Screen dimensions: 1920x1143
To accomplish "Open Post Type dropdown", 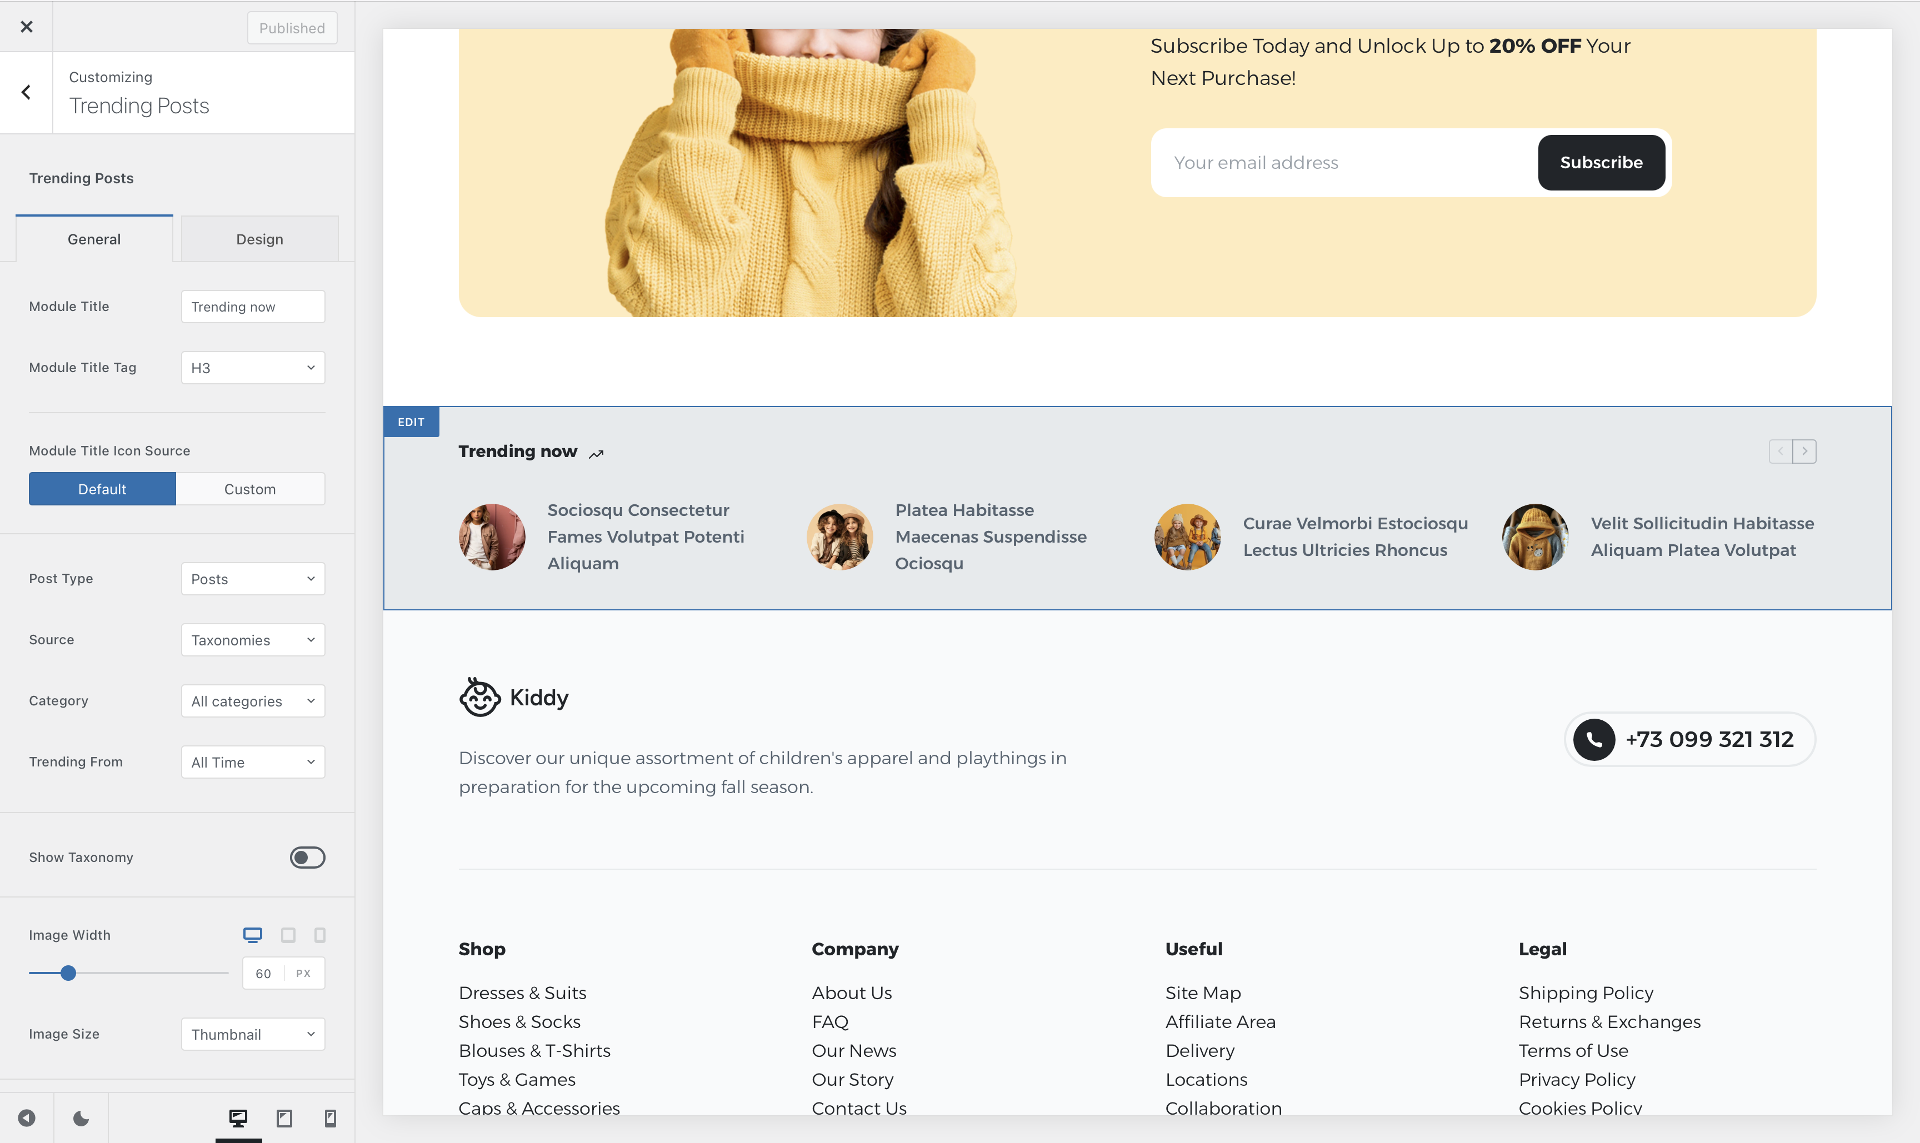I will point(253,578).
